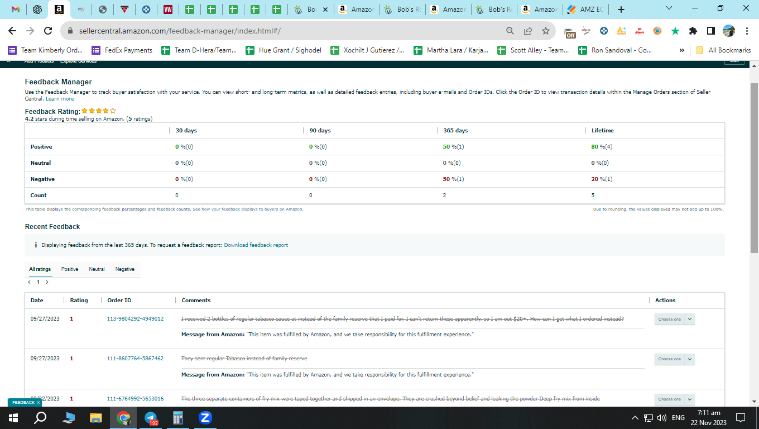This screenshot has height=429, width=759.
Task: Click the green star extension icon
Action: [675, 31]
